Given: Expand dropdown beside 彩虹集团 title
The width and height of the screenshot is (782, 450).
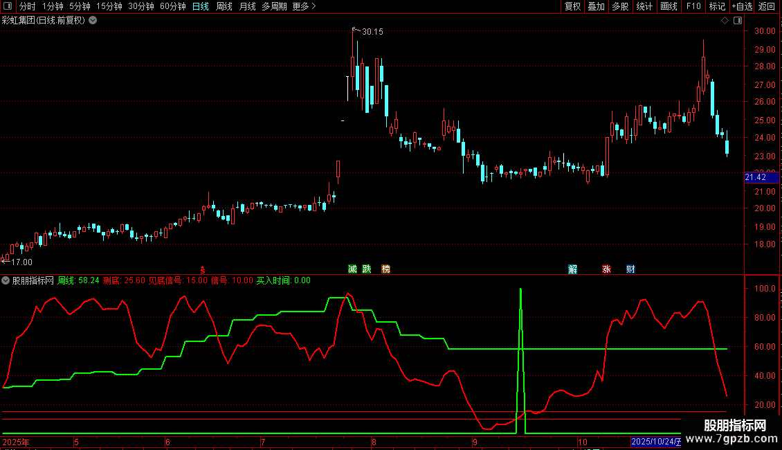Looking at the screenshot, I should coord(93,21).
